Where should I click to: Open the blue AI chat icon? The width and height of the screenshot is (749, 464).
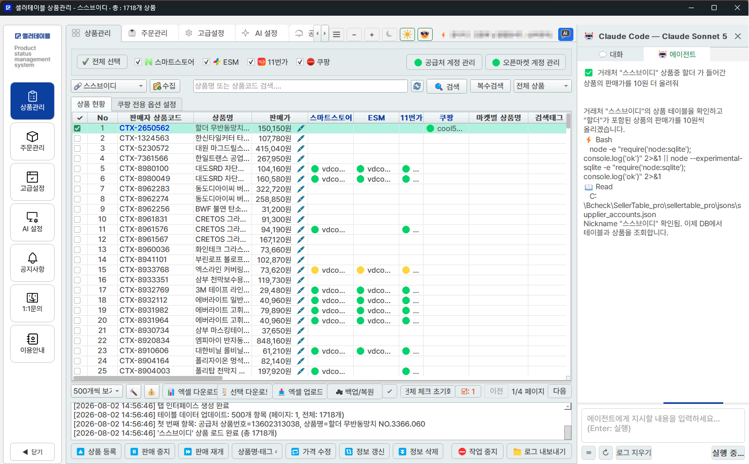565,34
